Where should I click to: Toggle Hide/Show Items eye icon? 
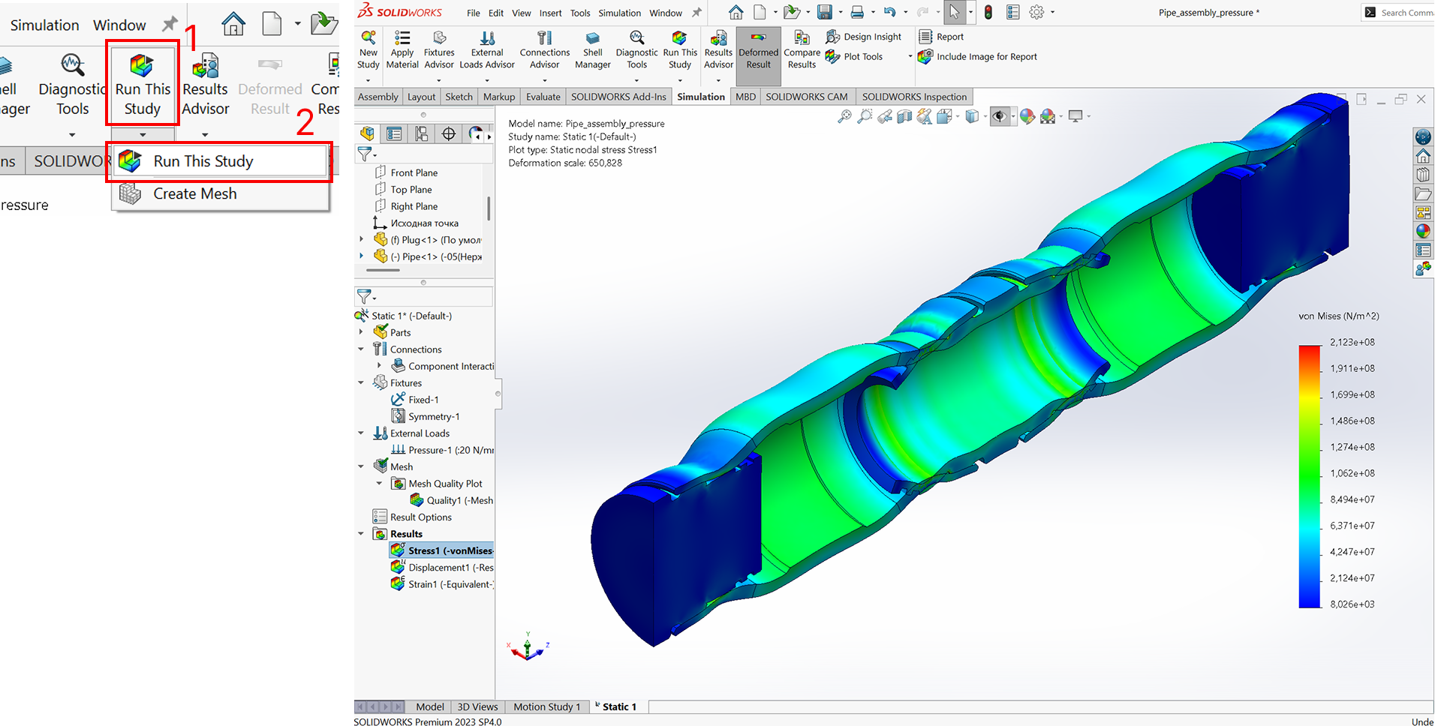pos(999,116)
